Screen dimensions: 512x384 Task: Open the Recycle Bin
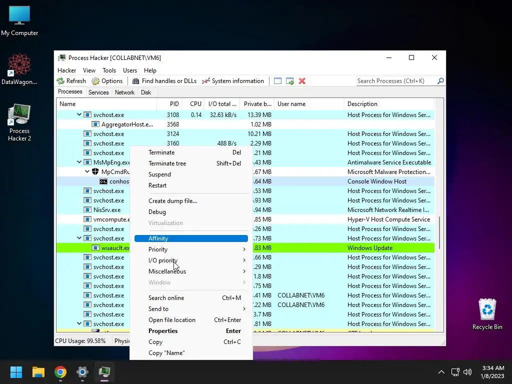click(487, 314)
